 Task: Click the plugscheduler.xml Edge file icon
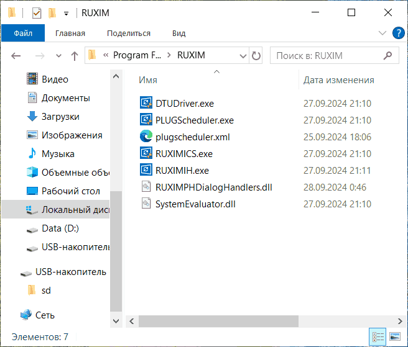[146, 137]
